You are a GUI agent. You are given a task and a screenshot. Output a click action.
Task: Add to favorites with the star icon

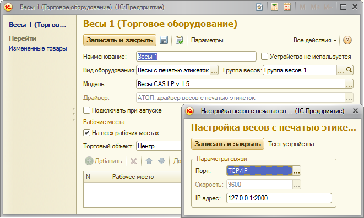coord(259,7)
